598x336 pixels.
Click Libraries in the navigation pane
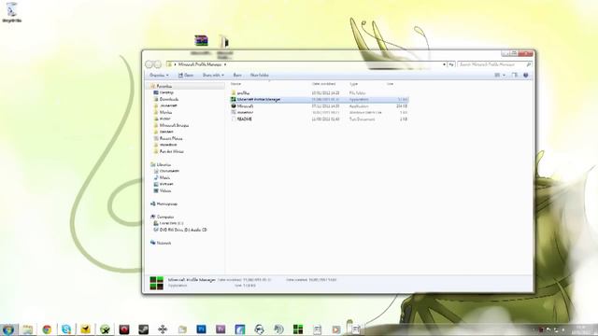164,164
